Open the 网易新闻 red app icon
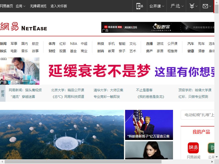 [x=193, y=148]
